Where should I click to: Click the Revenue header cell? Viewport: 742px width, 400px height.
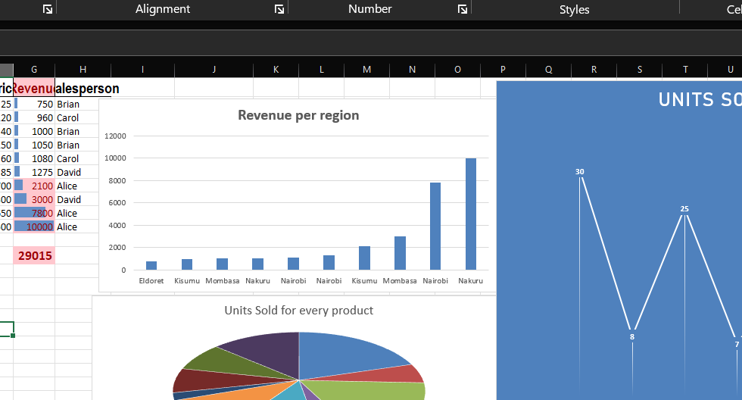click(34, 88)
